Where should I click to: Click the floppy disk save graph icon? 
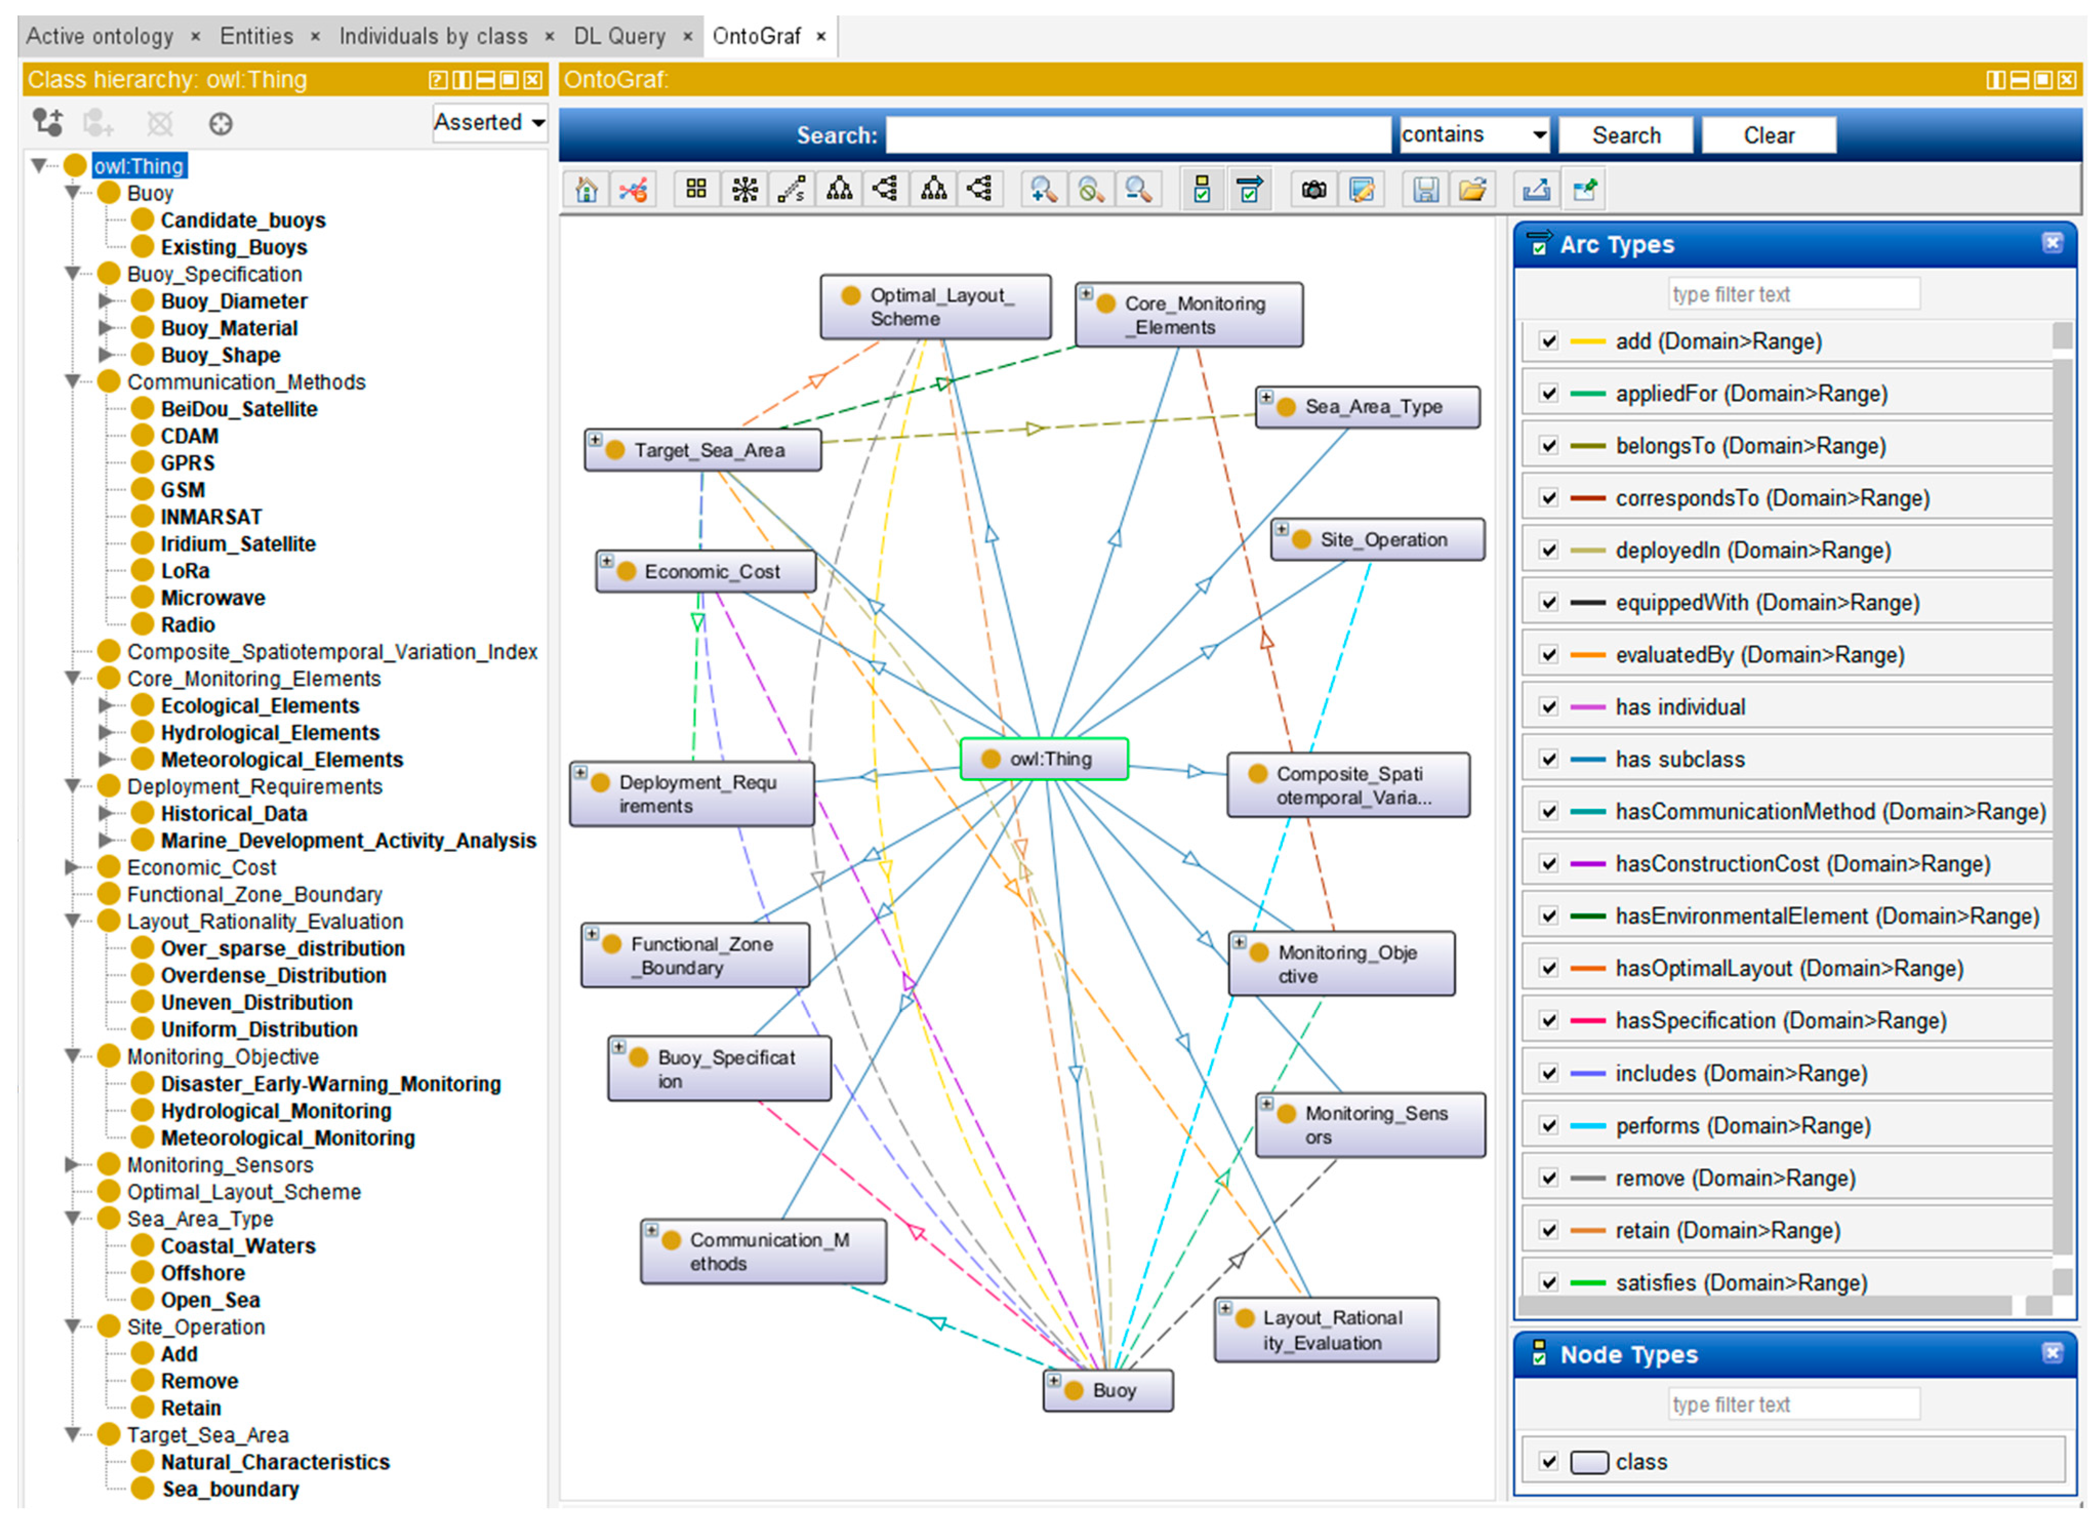point(1426,190)
